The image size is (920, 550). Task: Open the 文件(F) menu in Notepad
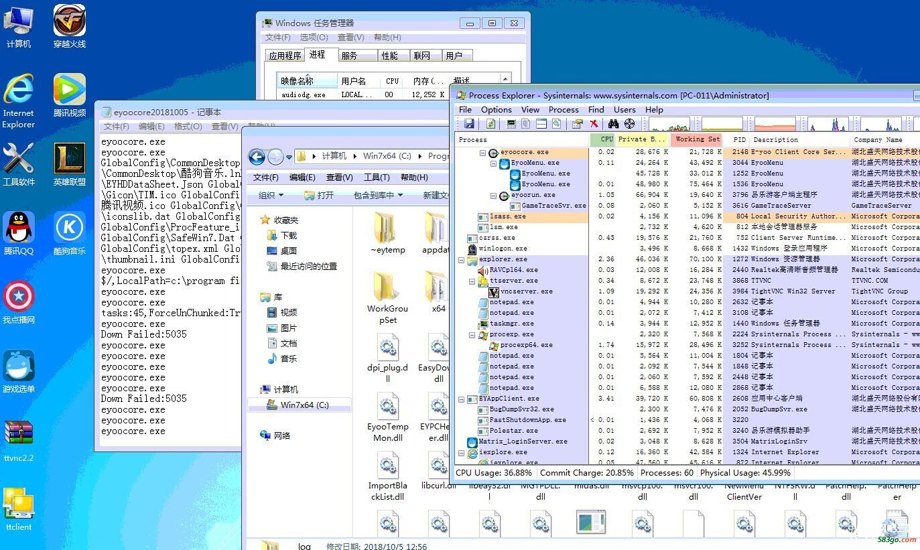coord(116,126)
